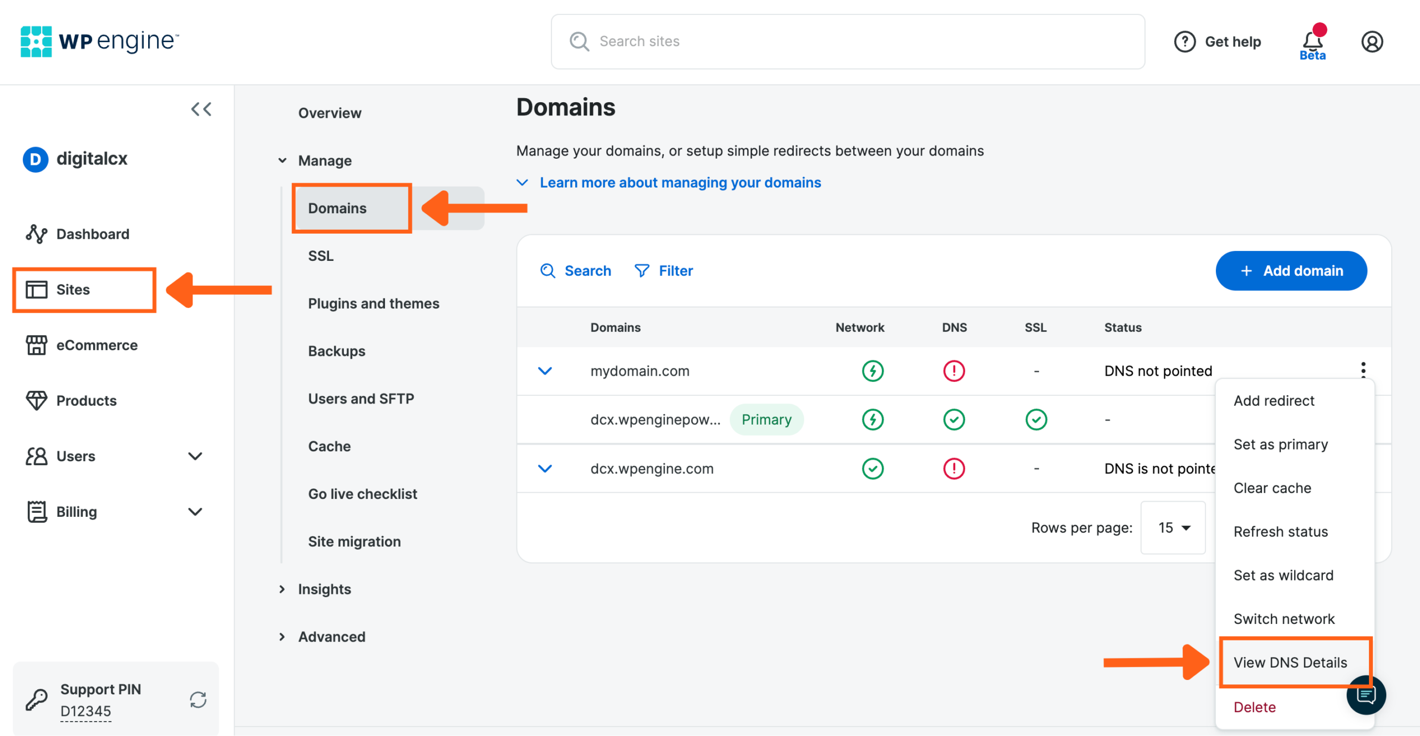Open the Dashboard from the sidebar
The image size is (1420, 736).
92,234
